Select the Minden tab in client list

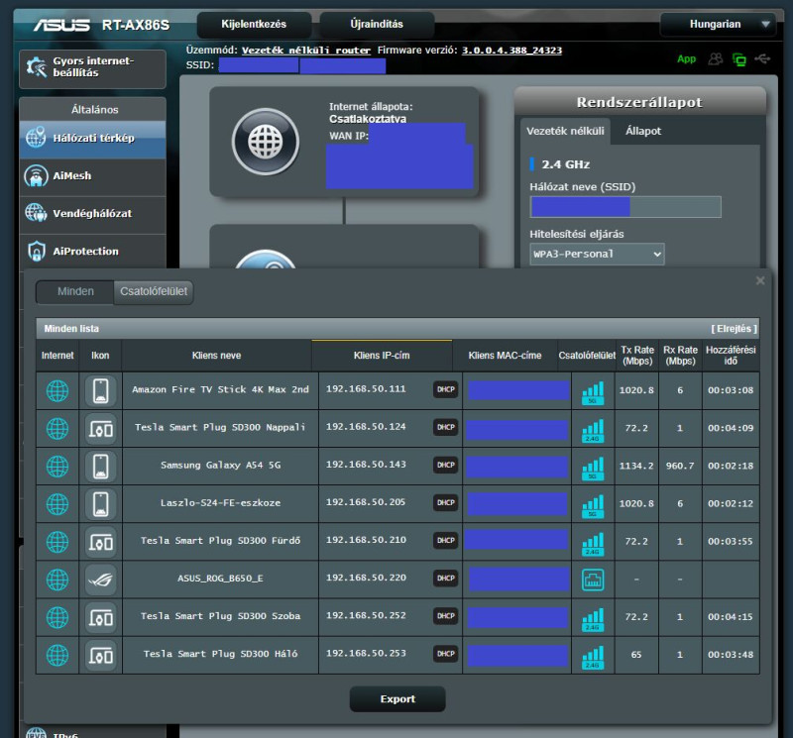pyautogui.click(x=75, y=291)
